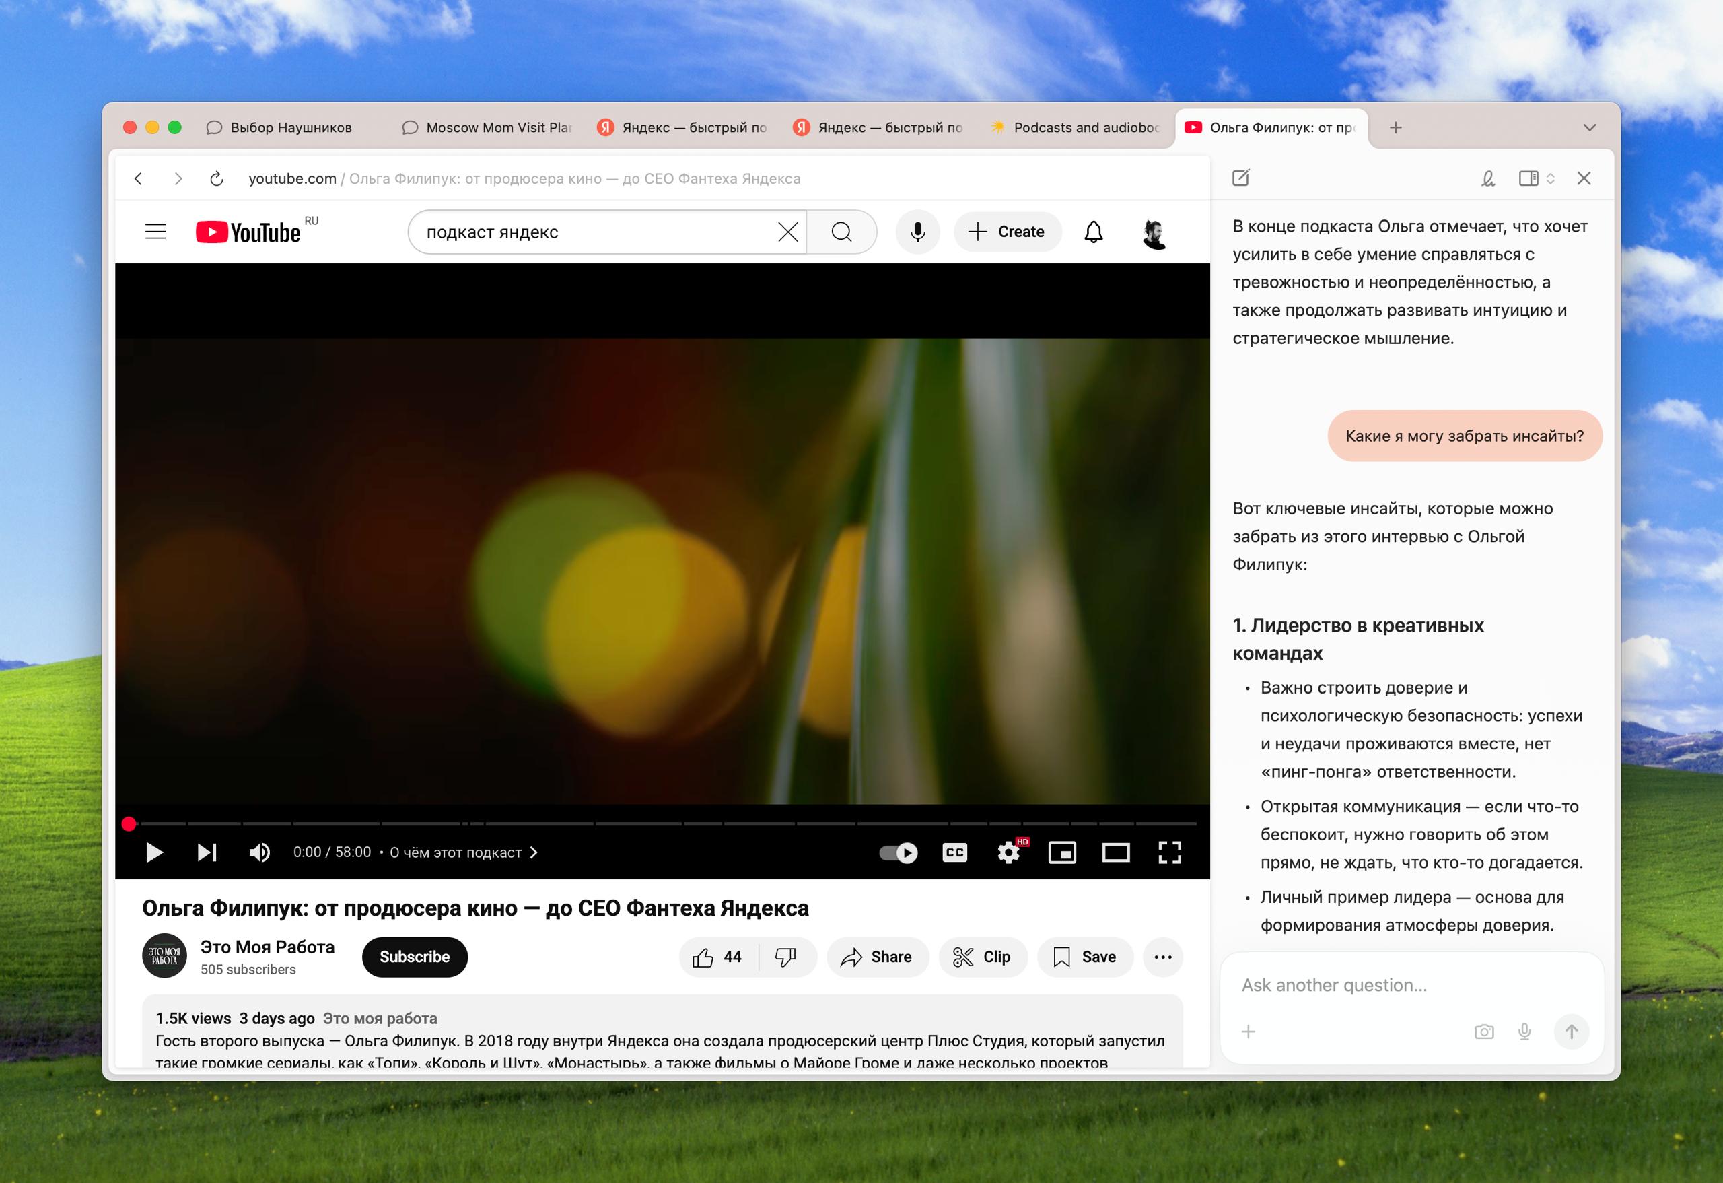Add an attachment with the plus icon
Viewport: 1723px width, 1183px height.
1249,1032
